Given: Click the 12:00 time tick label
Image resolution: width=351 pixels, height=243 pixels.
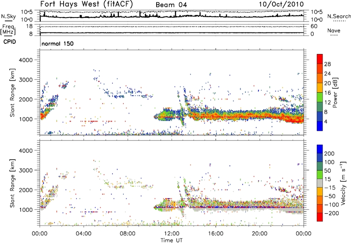Looking at the screenshot, I should [172, 234].
